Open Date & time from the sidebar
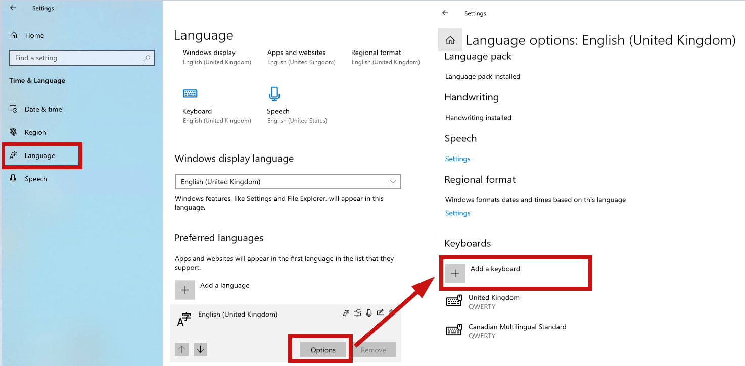745x366 pixels. 43,109
